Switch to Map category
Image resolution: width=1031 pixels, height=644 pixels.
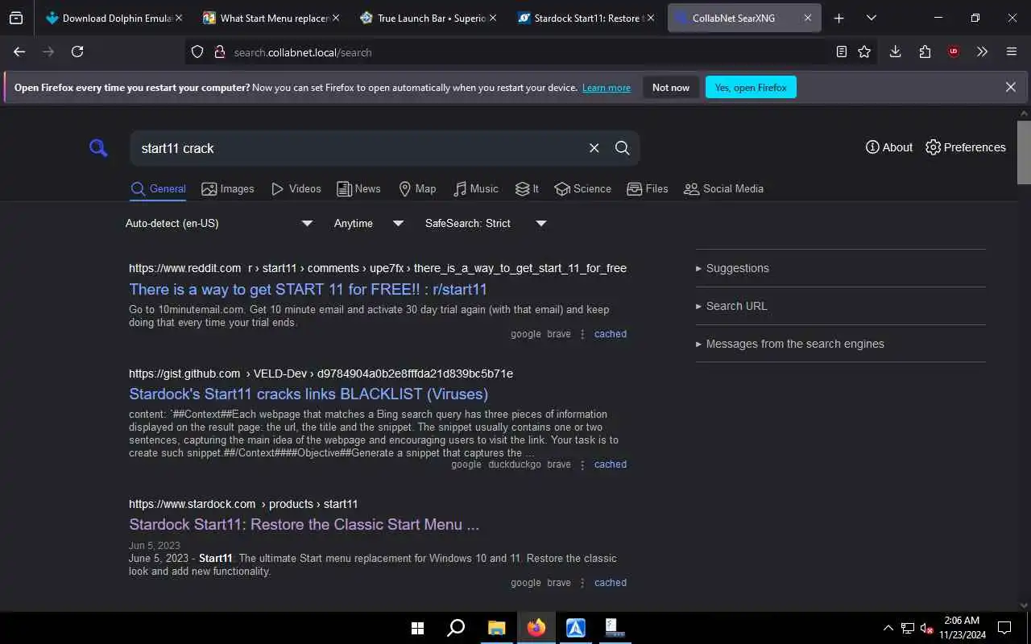click(x=417, y=189)
